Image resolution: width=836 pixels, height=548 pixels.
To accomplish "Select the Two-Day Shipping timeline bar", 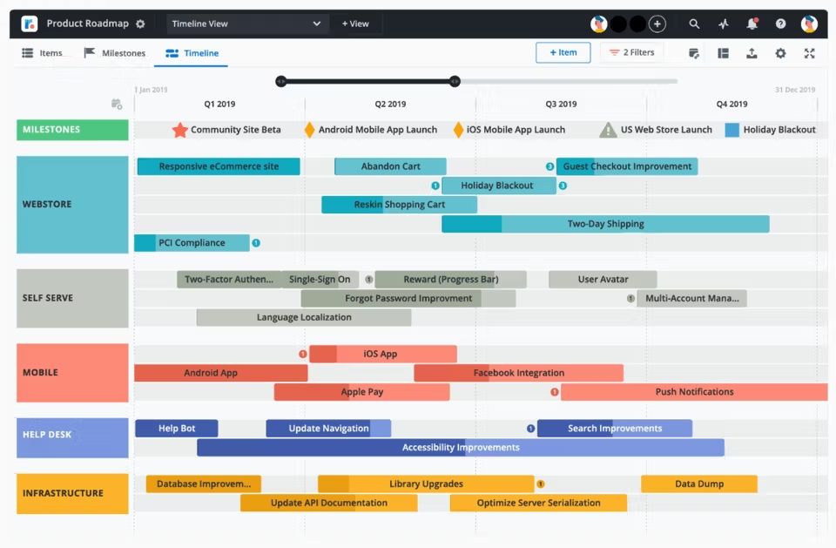I will [605, 224].
